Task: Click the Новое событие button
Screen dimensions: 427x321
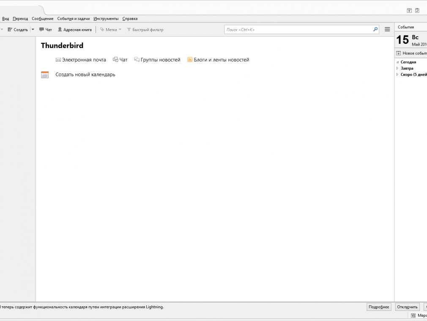Action: (412, 53)
